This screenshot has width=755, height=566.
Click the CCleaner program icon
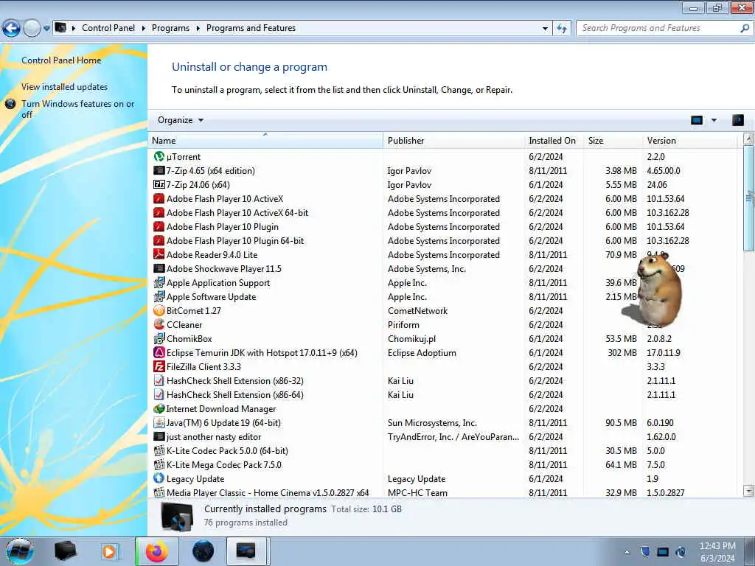pyautogui.click(x=159, y=324)
